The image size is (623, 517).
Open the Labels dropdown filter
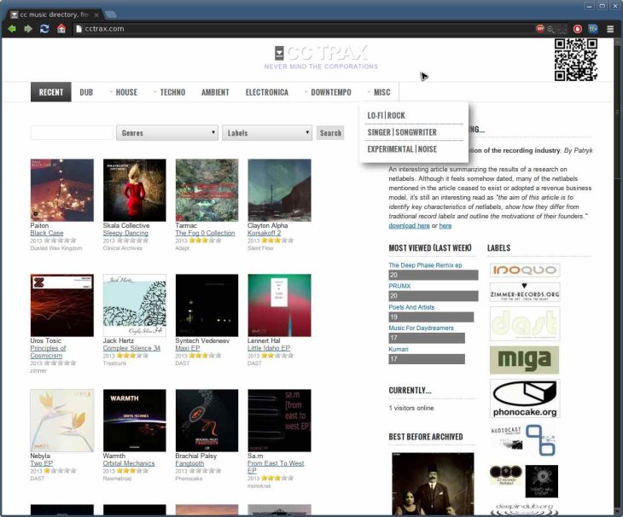click(267, 133)
